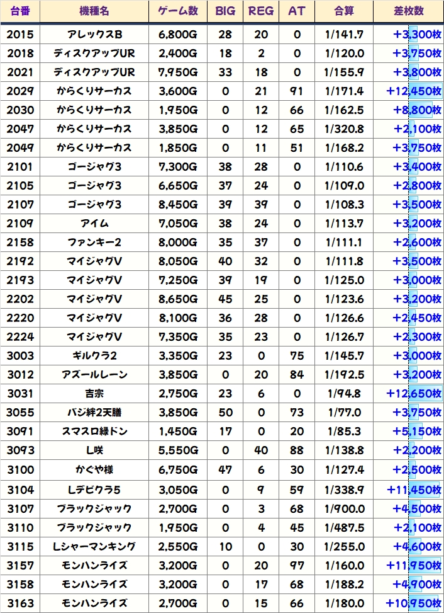Select the +12,450枚 difference cell
The height and width of the screenshot is (613, 444).
coord(414,91)
